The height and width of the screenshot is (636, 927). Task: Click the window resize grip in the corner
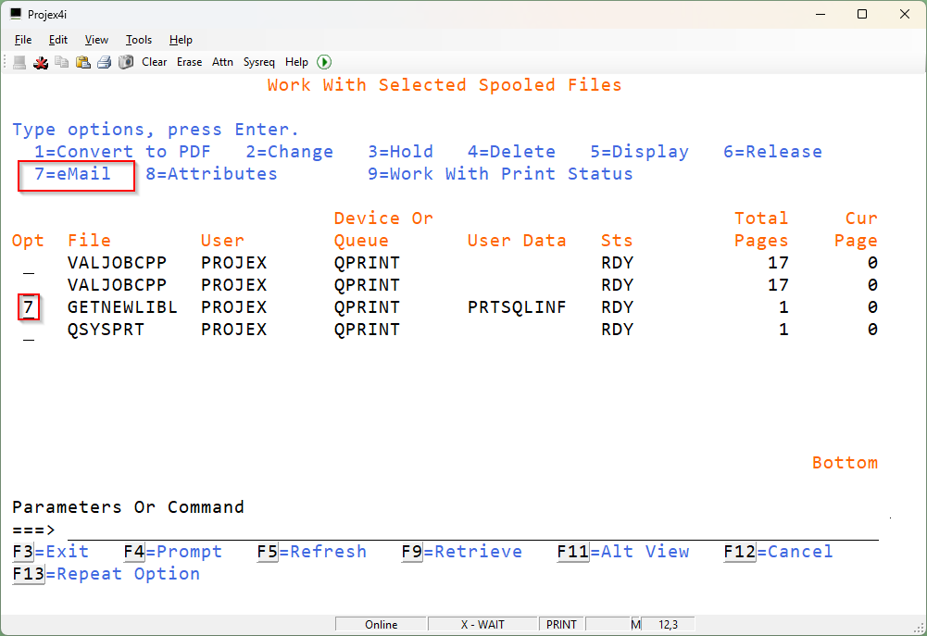(918, 628)
